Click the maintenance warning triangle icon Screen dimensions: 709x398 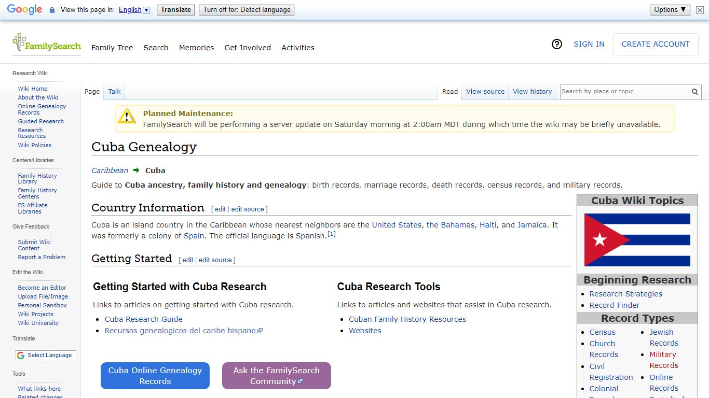coord(127,116)
